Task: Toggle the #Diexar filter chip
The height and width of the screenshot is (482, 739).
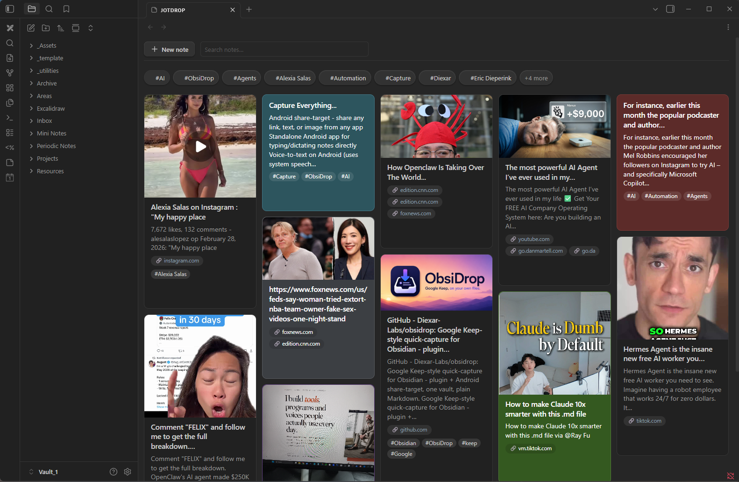Action: 437,78
